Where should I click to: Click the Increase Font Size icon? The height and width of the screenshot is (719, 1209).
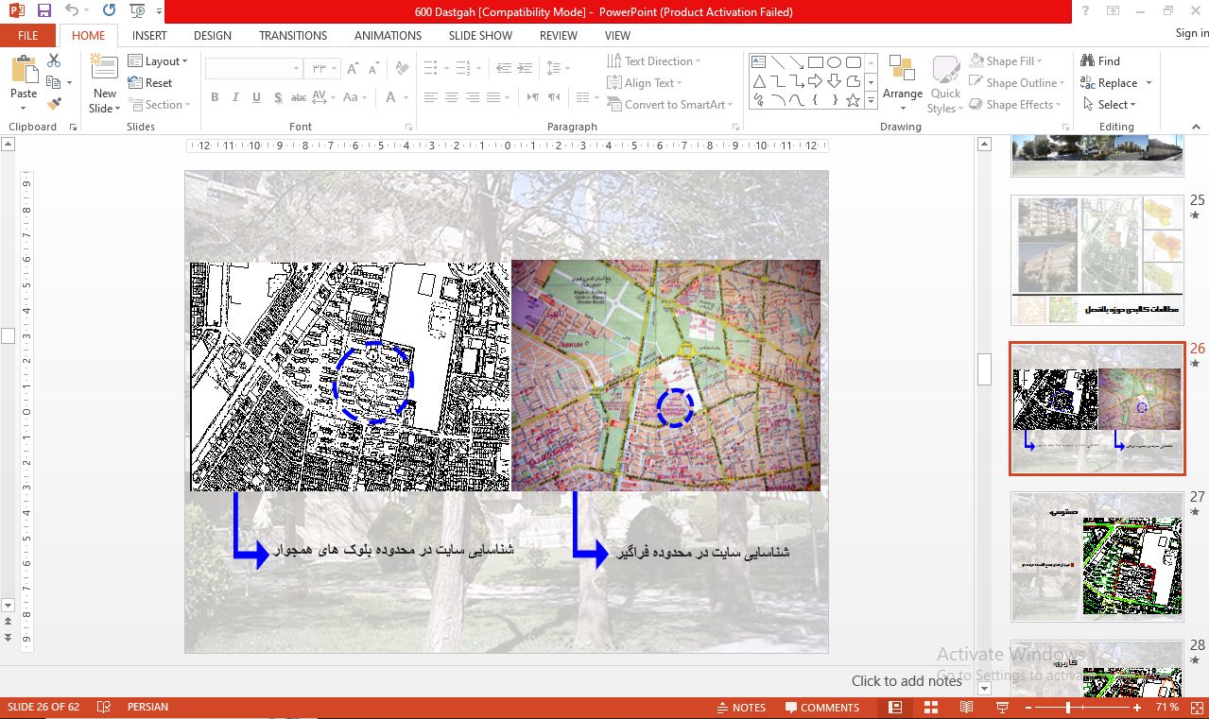(x=352, y=69)
